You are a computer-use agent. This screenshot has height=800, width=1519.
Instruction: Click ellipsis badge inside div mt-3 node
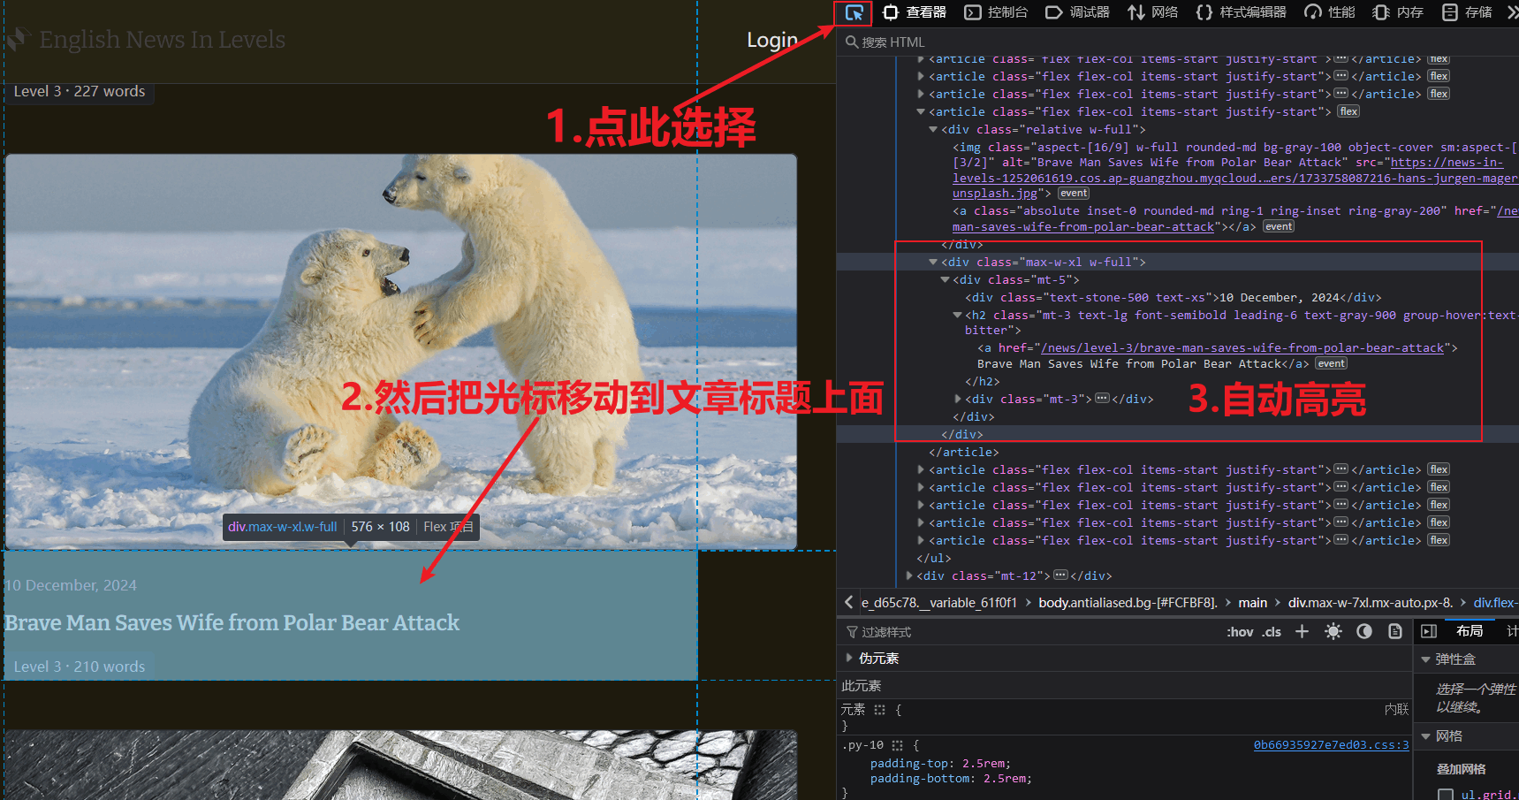[x=1102, y=399]
